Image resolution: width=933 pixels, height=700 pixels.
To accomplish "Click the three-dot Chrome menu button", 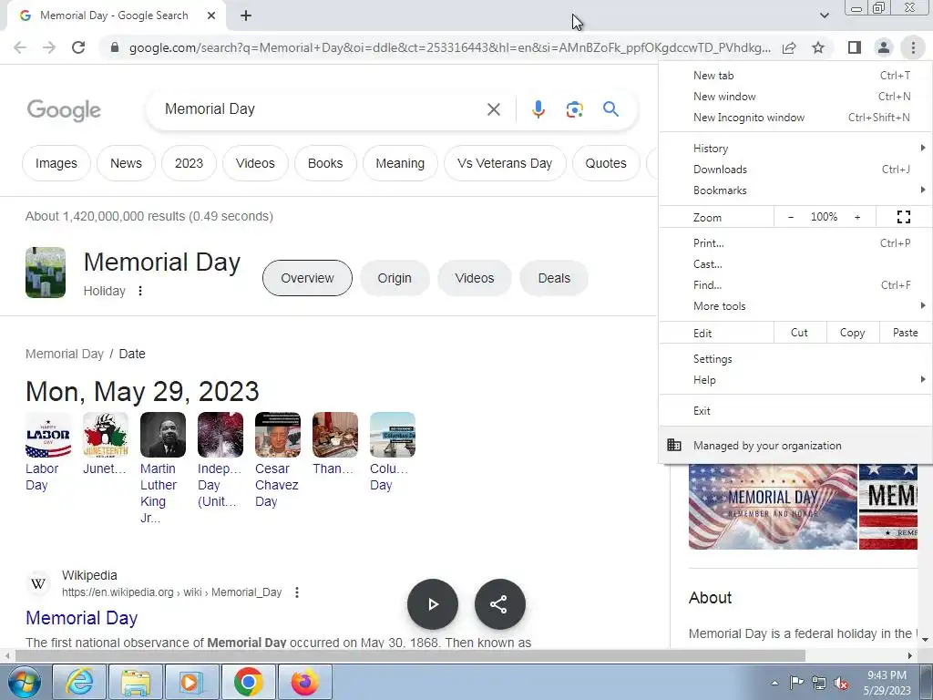I will (x=913, y=47).
